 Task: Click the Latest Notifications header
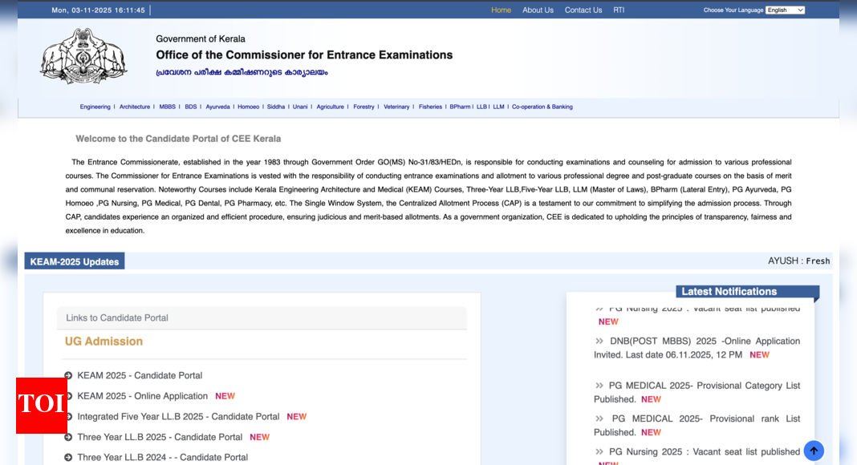729,292
